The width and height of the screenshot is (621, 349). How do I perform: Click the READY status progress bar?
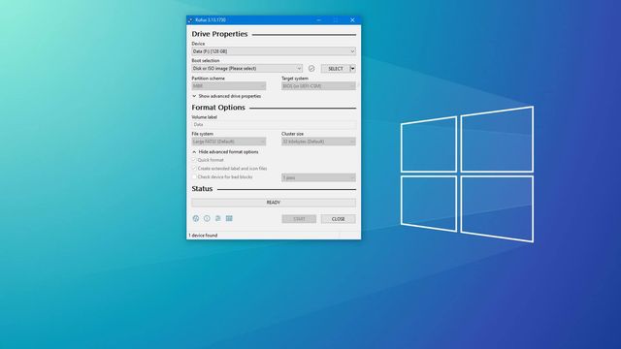[x=274, y=203]
